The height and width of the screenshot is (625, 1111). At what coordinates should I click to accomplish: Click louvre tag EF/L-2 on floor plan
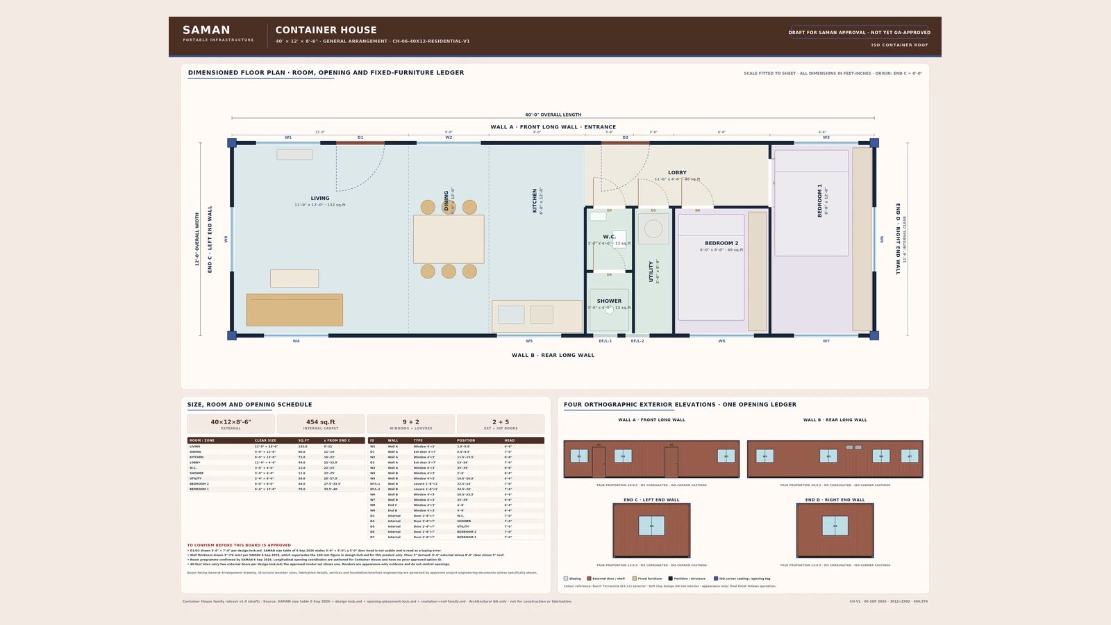pyautogui.click(x=637, y=341)
